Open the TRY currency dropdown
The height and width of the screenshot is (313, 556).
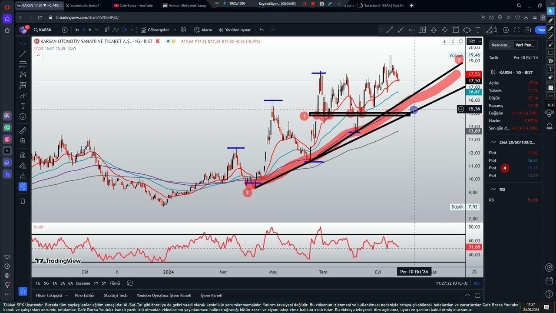[473, 41]
